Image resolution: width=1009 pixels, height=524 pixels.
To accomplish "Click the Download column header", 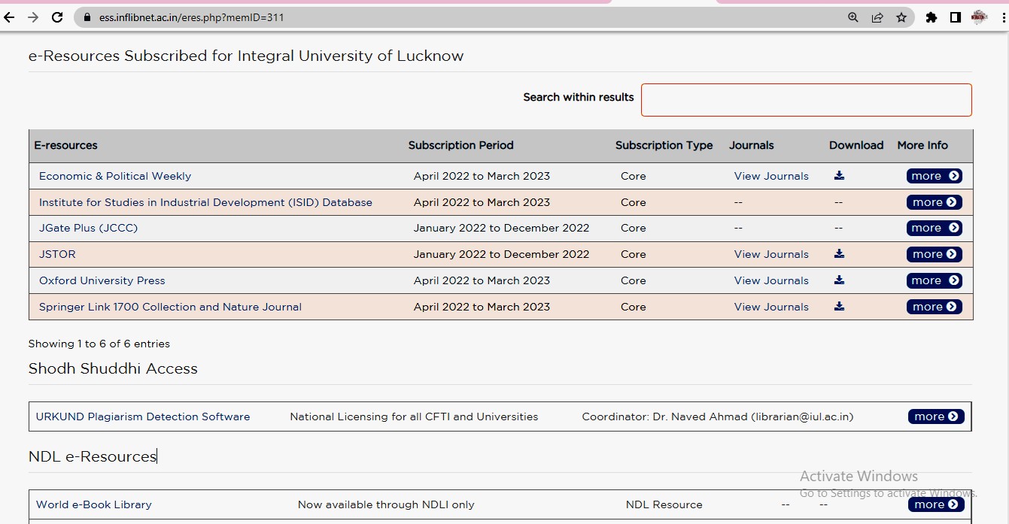I will [x=856, y=145].
